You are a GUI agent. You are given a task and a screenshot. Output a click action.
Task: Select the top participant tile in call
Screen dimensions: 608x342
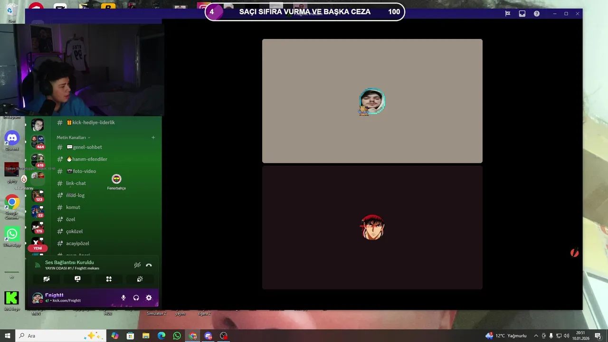[372, 101]
